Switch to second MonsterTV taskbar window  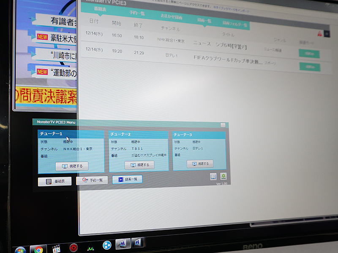[x=138, y=243]
